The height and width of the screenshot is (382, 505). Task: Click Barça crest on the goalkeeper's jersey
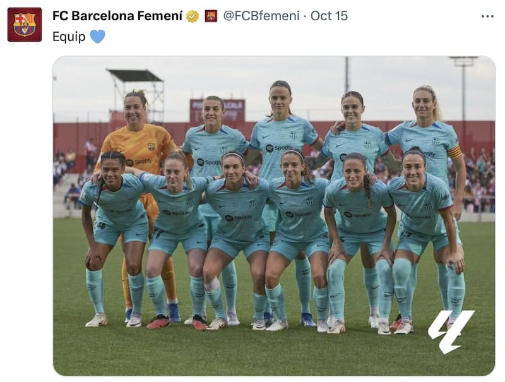[151, 146]
